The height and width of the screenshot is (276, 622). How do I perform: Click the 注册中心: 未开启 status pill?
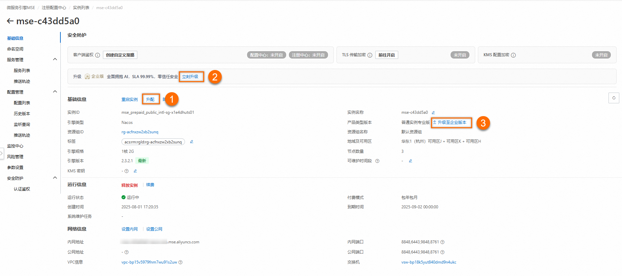coord(308,55)
